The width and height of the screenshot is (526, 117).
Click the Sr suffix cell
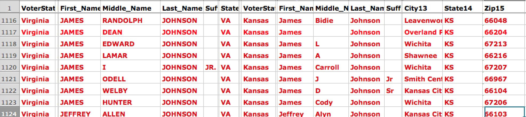390,91
